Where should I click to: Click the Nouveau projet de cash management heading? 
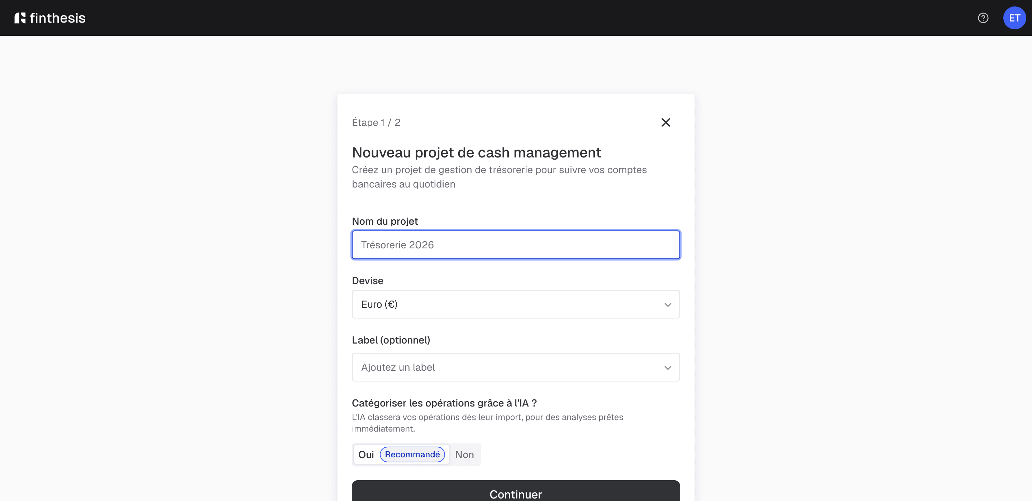point(476,152)
